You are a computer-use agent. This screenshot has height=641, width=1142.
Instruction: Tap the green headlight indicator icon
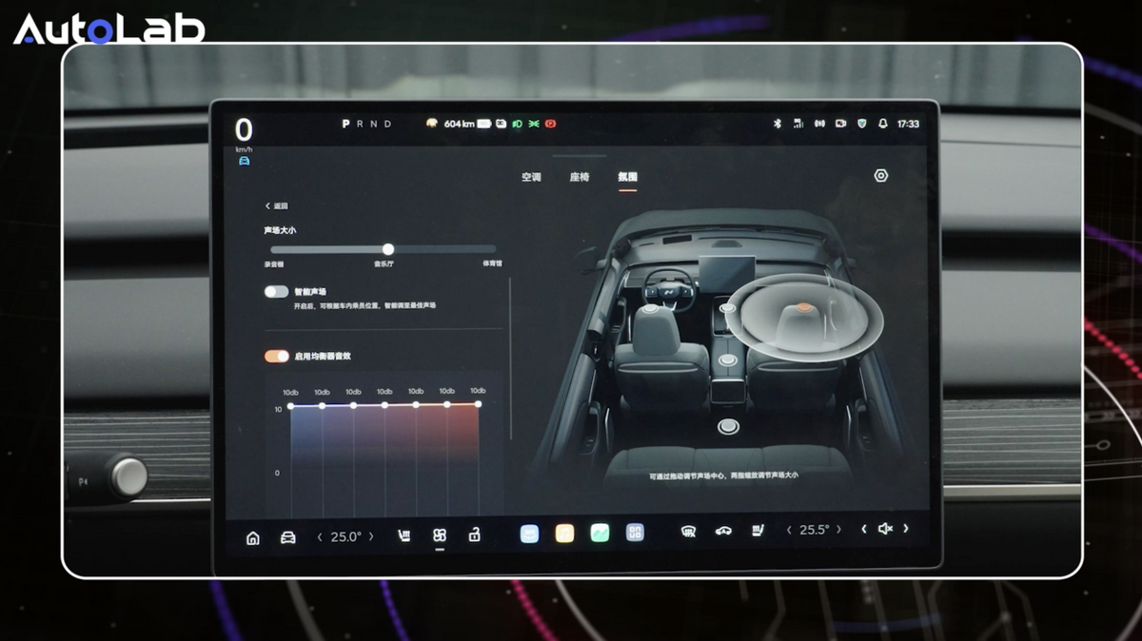point(518,124)
